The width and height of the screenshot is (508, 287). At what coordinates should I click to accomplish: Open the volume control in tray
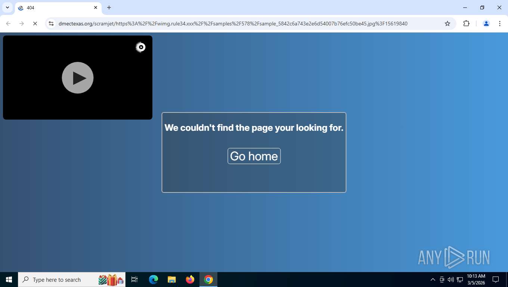click(x=451, y=280)
